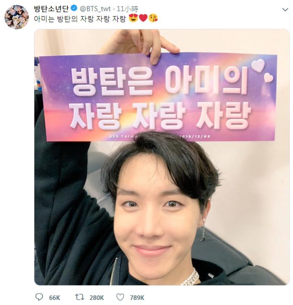The image size is (293, 305).
Task: Open the tweet options chevron menu
Action: click(x=285, y=9)
